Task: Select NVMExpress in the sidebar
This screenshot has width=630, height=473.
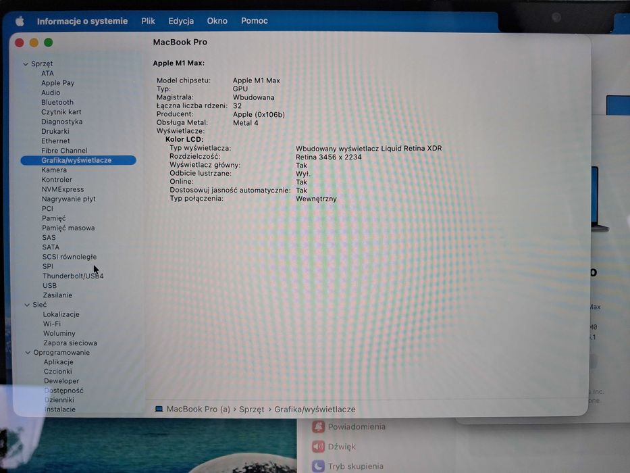Action: [63, 189]
